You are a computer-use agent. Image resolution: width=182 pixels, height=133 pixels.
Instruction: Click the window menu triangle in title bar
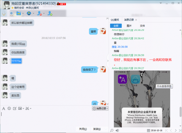[161, 3]
